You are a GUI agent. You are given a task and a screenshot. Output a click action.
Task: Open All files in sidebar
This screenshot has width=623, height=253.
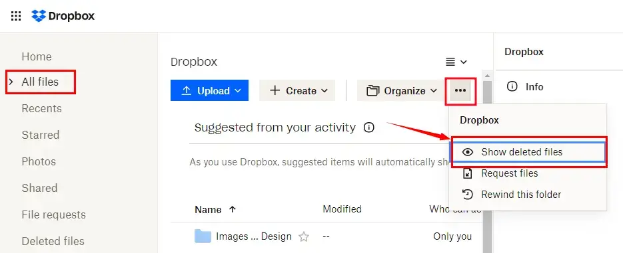(x=40, y=82)
